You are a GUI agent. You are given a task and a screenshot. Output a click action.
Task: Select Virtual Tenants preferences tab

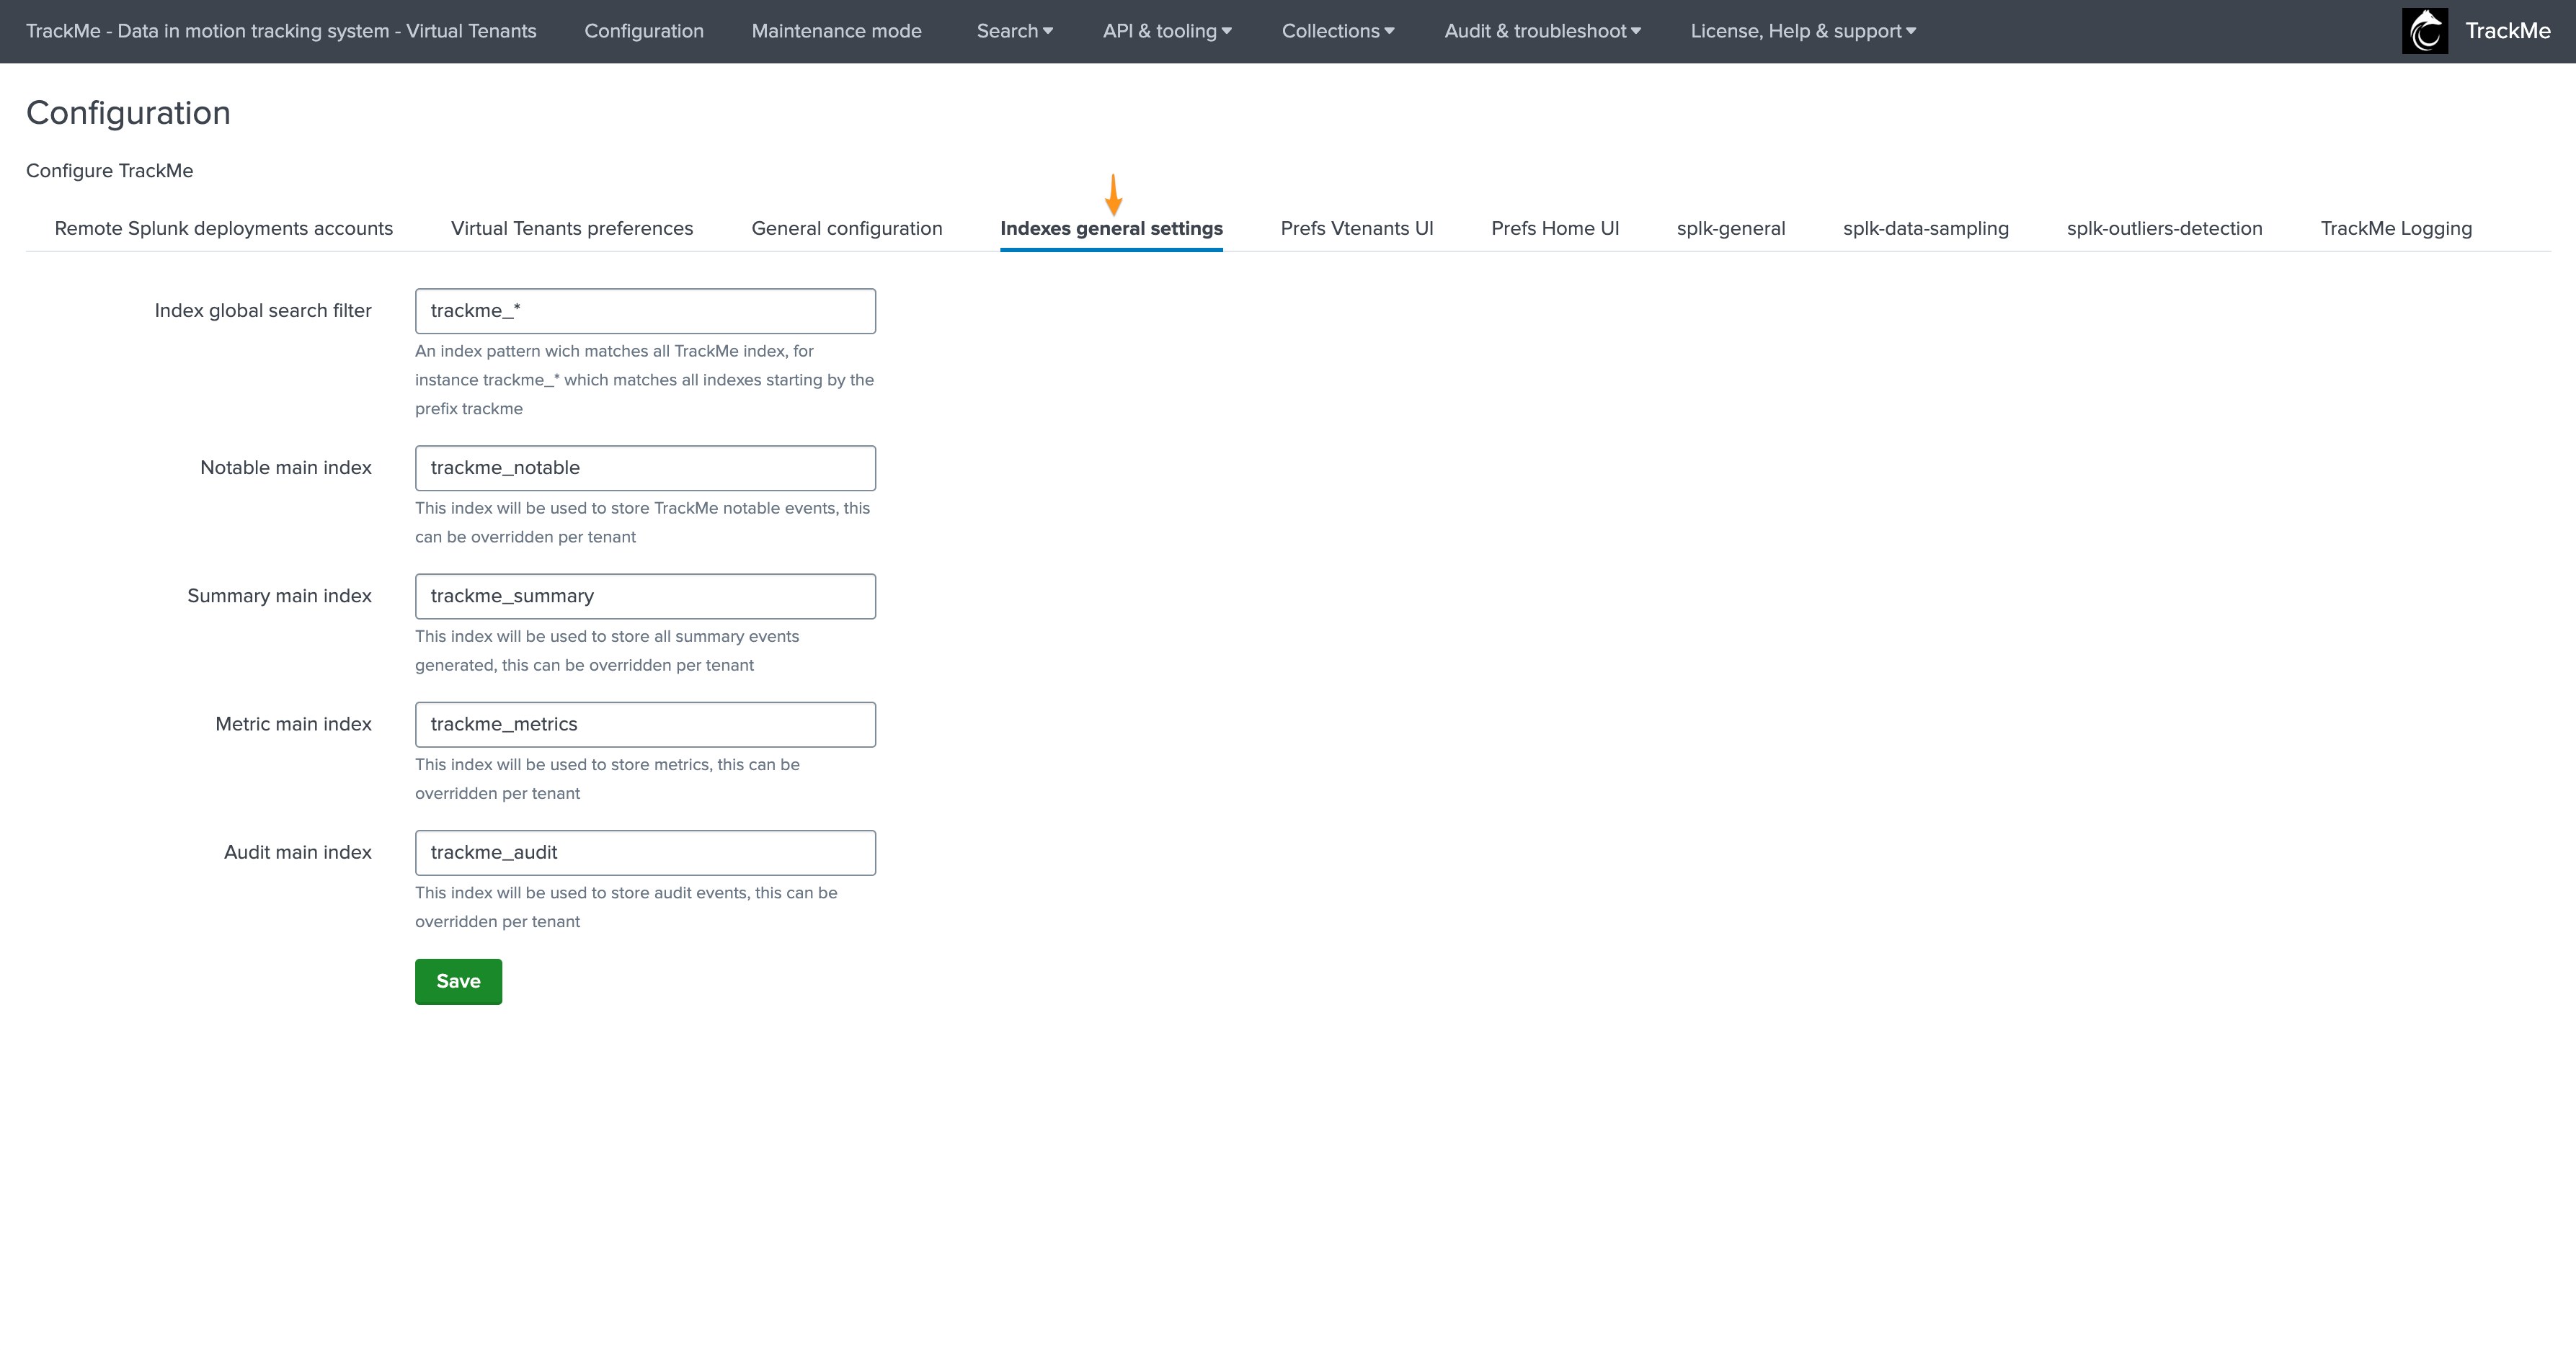[x=571, y=229]
